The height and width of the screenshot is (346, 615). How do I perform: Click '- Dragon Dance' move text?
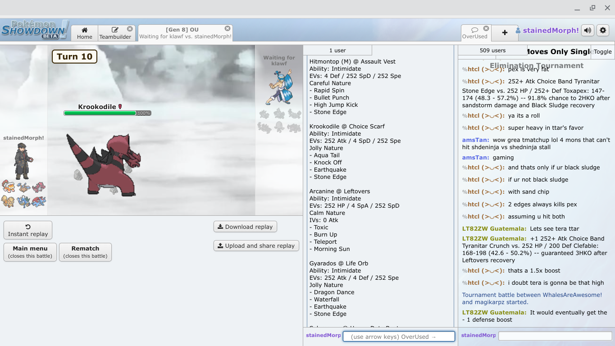coord(332,292)
